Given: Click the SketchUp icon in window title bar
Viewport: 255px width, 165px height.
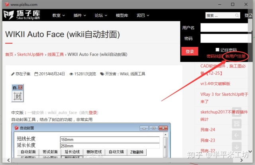Looking at the screenshot, I should coord(7,4).
